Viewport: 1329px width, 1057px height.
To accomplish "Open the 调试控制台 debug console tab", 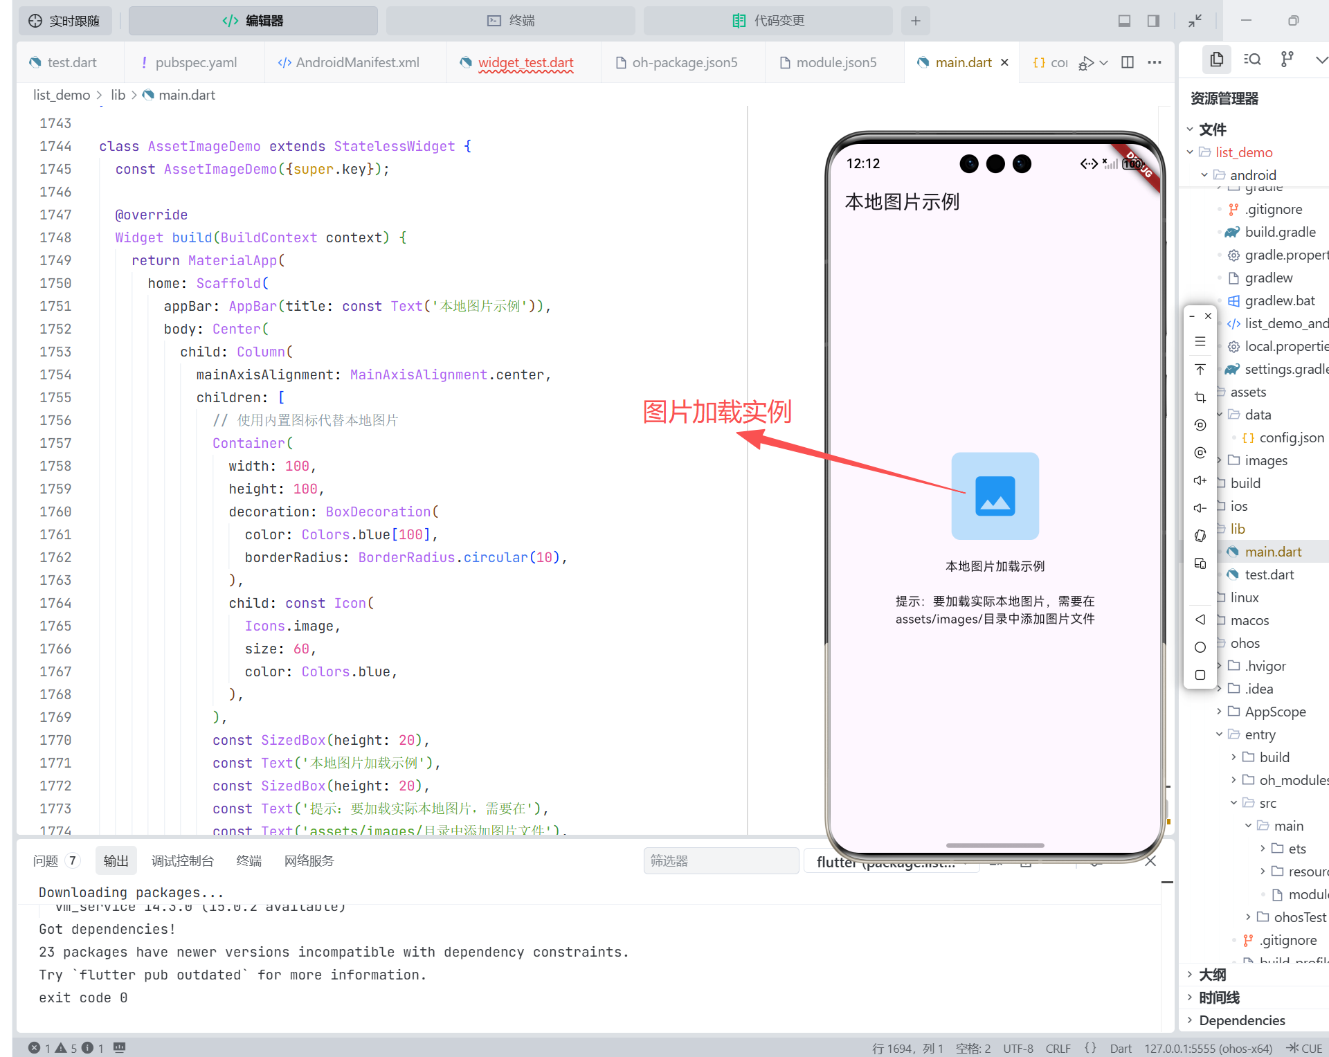I will click(183, 860).
